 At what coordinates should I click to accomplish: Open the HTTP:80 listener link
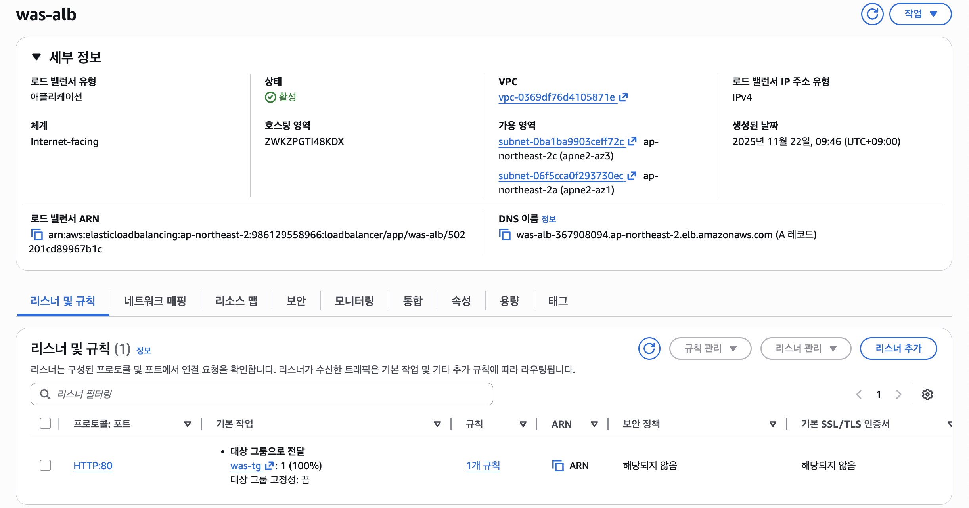93,466
